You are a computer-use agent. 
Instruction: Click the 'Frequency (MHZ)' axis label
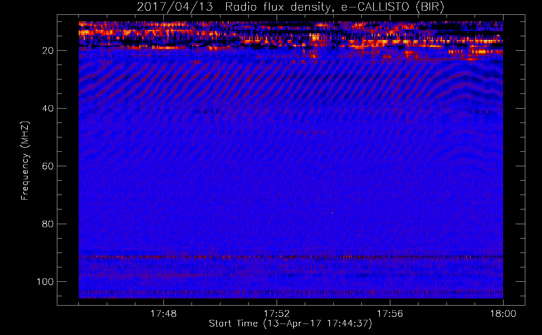(x=25, y=161)
